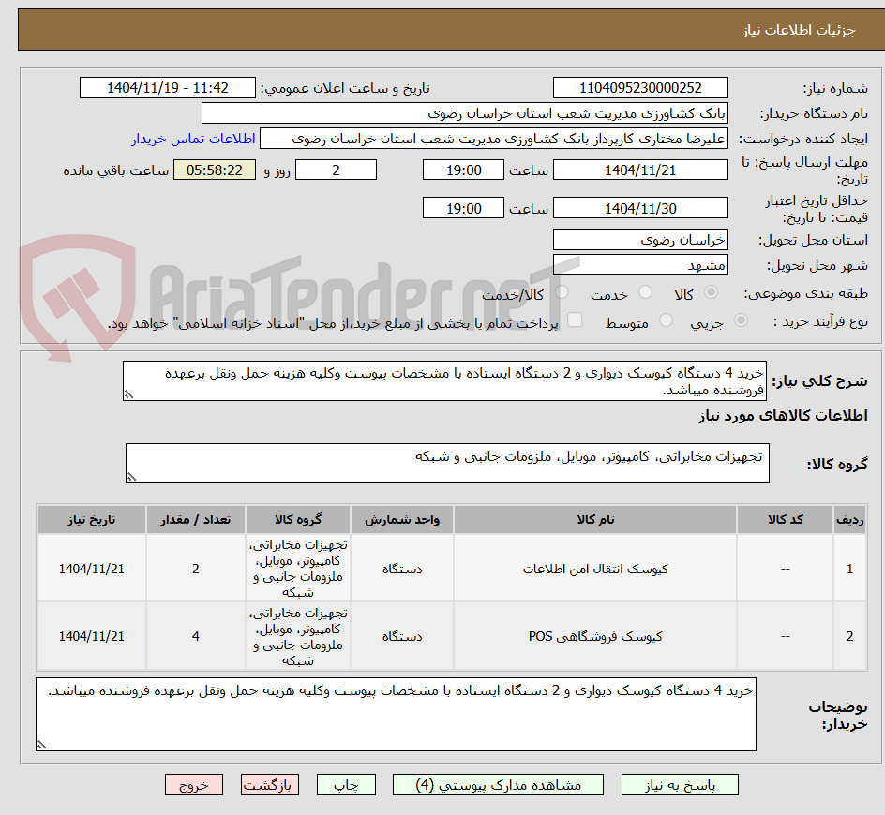
Task: Click the توضیحات خریدار text area
Action: pos(397,715)
